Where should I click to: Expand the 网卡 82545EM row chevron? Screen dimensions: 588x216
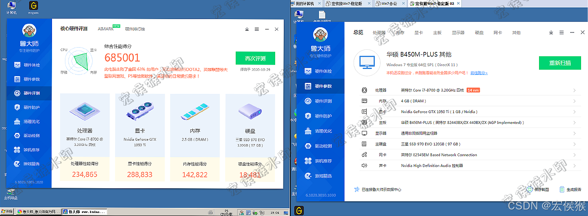click(x=575, y=155)
